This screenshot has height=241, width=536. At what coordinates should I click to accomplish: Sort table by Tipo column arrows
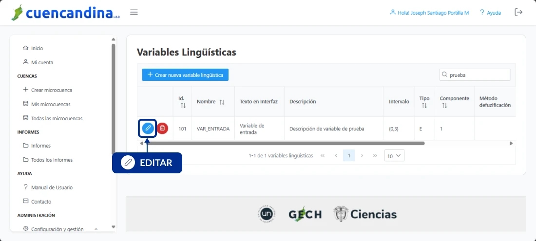tap(424, 105)
